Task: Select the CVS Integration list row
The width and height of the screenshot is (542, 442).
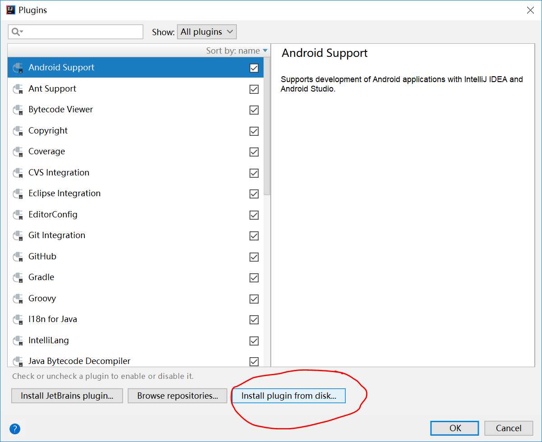Action: click(x=135, y=173)
